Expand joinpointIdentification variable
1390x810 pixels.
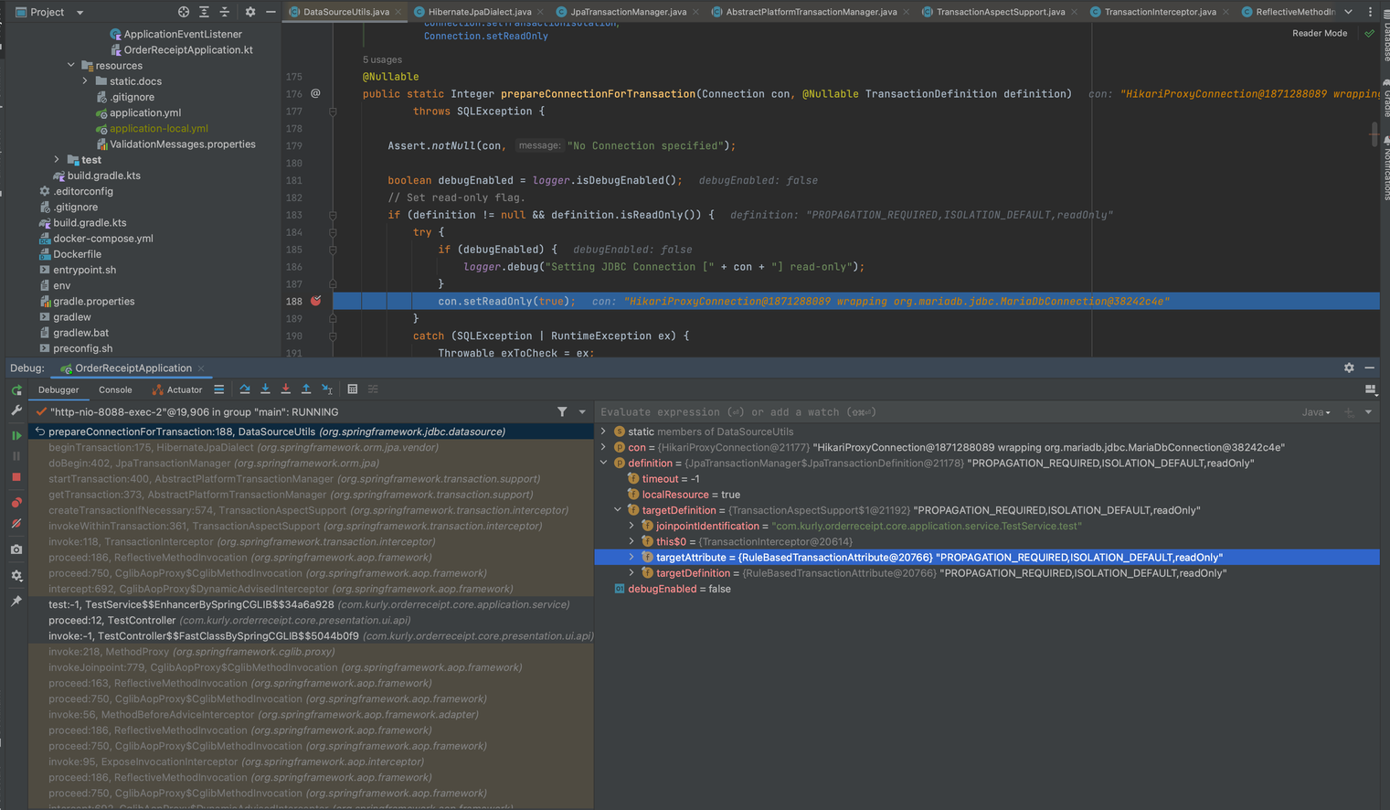tap(631, 526)
